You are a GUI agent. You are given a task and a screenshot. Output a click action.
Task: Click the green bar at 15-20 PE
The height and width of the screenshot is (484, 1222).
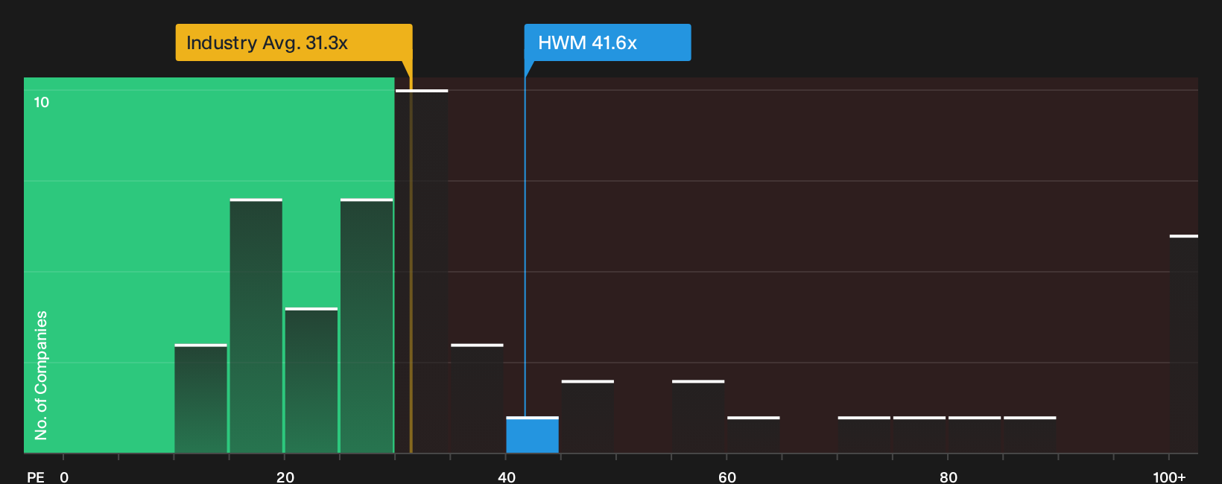(x=256, y=325)
